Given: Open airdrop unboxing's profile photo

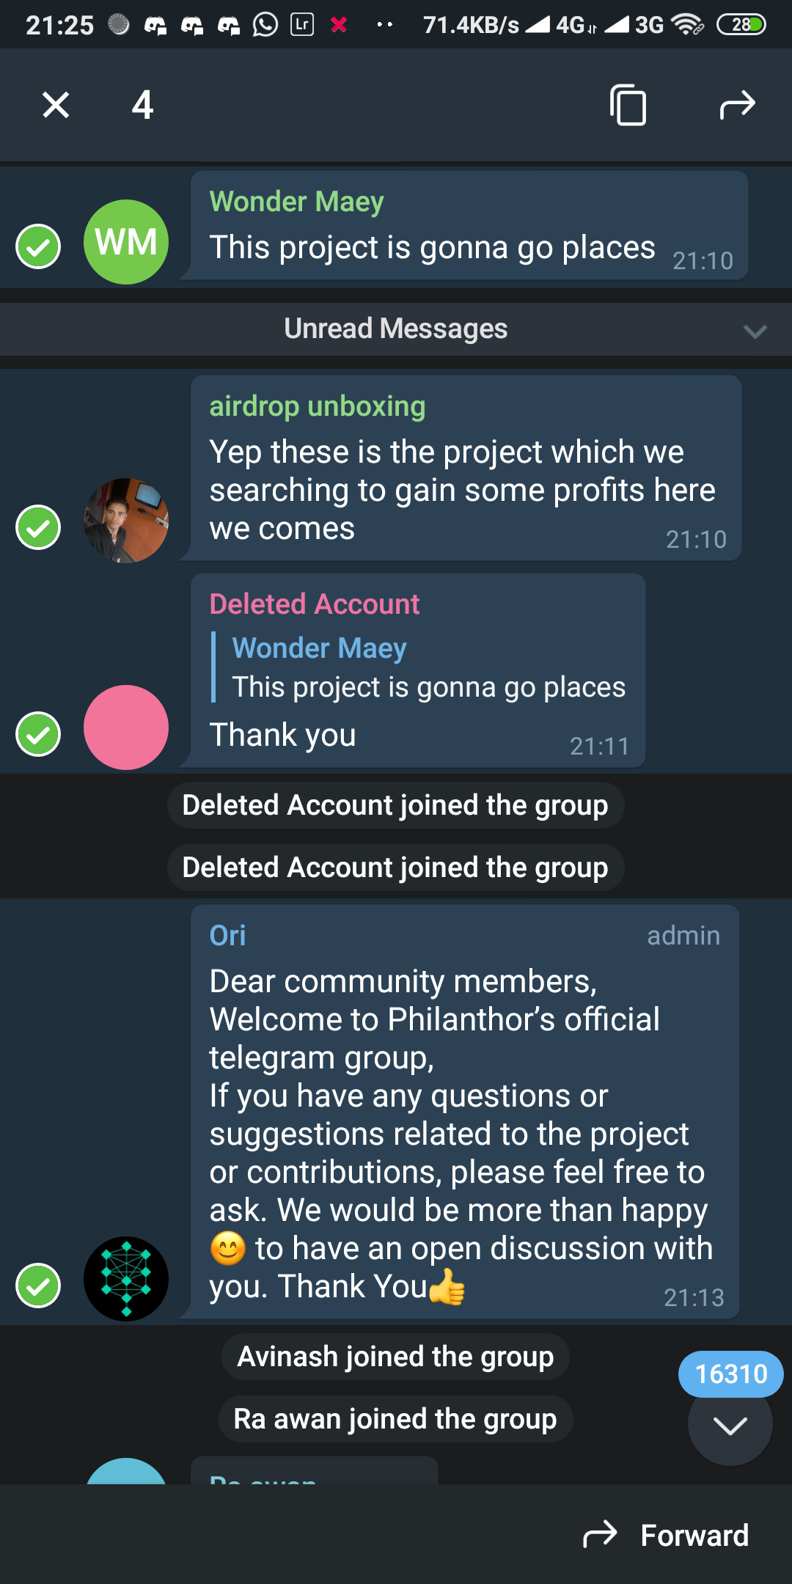Looking at the screenshot, I should point(126,521).
